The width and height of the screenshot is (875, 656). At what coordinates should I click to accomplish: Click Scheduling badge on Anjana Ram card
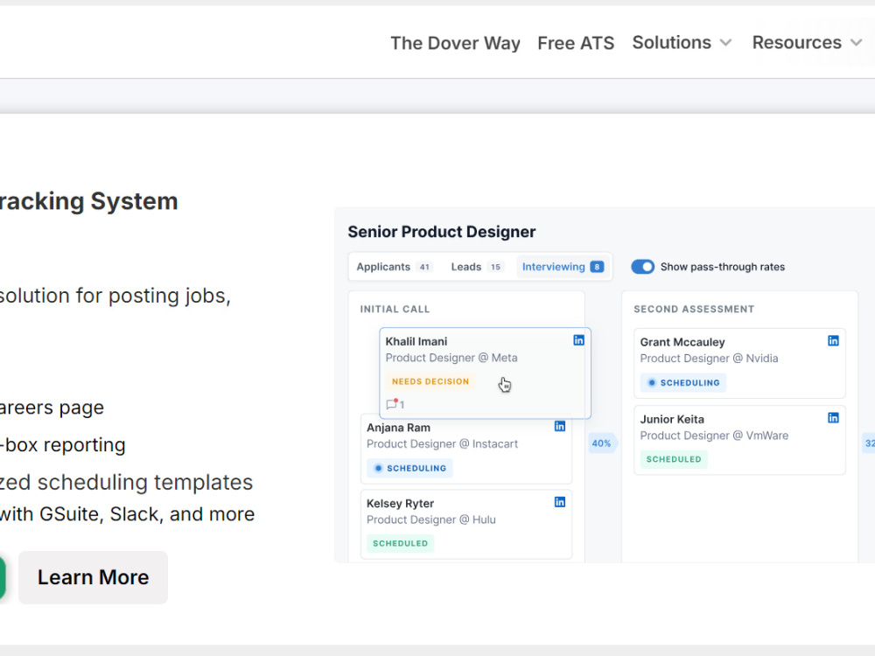(409, 468)
